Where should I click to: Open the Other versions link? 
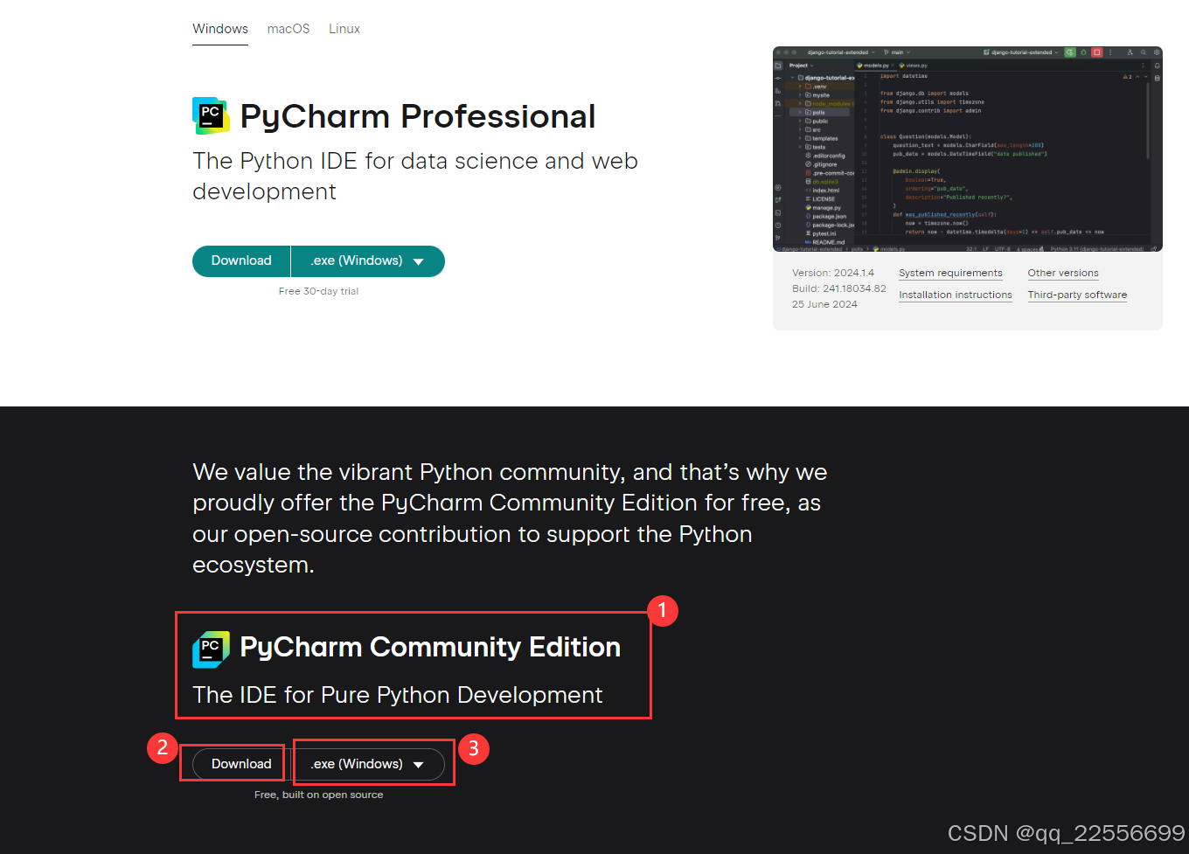(x=1063, y=273)
